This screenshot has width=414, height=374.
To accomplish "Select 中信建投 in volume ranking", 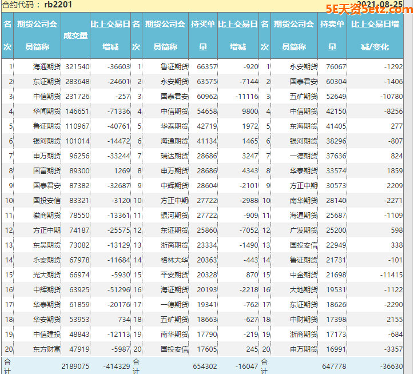I will tap(47, 335).
